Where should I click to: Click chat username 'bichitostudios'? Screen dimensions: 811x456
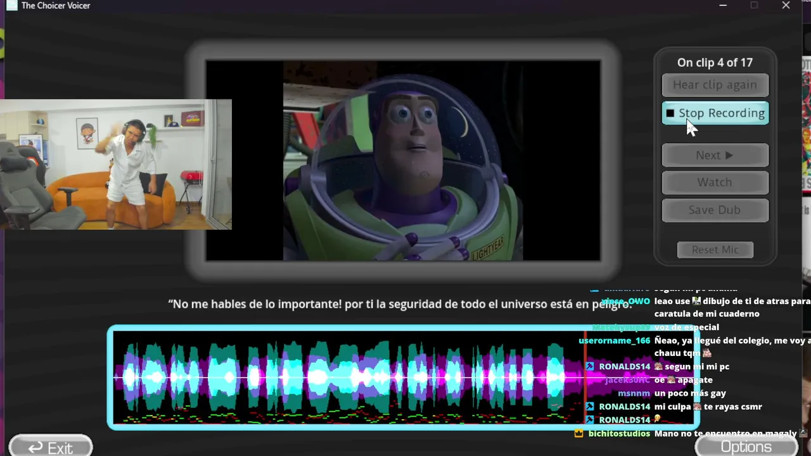pos(619,434)
